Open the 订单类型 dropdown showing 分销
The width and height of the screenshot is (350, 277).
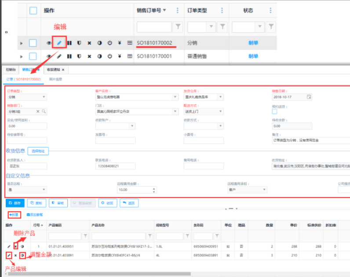27,97
